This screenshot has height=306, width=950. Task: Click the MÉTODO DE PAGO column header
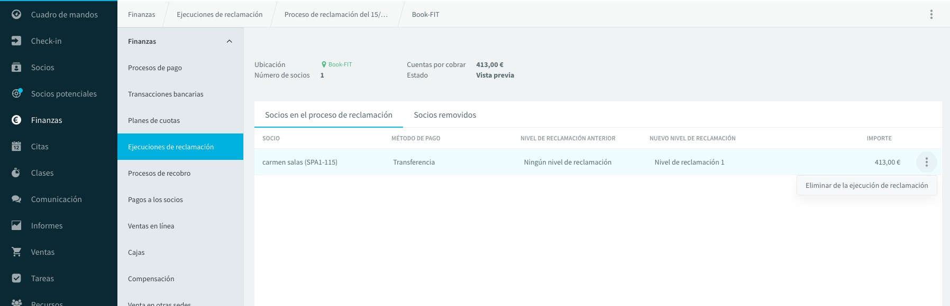[416, 138]
